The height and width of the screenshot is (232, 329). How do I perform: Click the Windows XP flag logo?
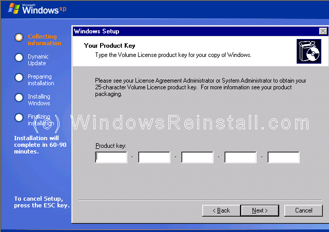pos(12,8)
